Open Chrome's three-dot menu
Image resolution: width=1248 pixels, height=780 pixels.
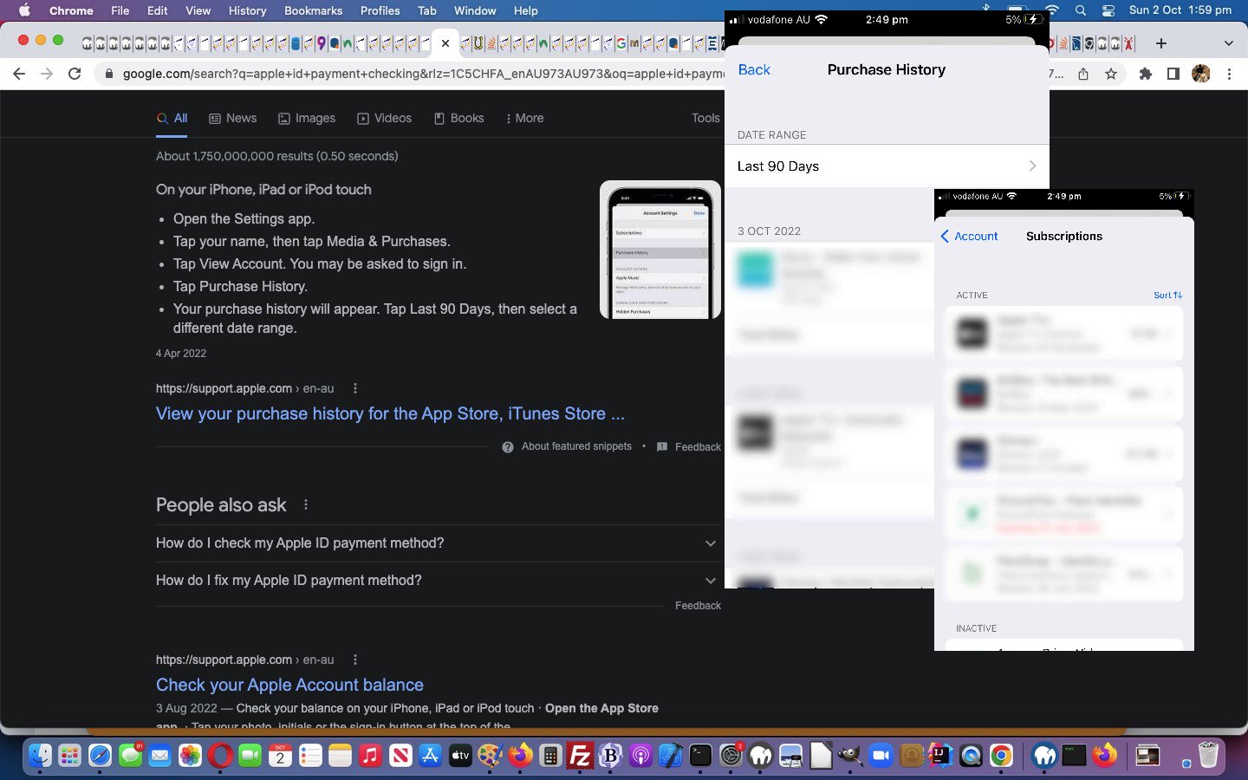(1229, 74)
